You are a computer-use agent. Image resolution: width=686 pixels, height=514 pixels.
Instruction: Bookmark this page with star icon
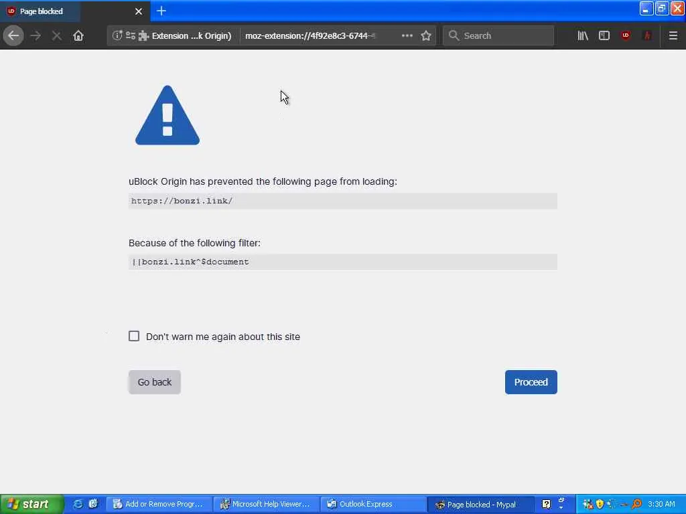(x=426, y=36)
